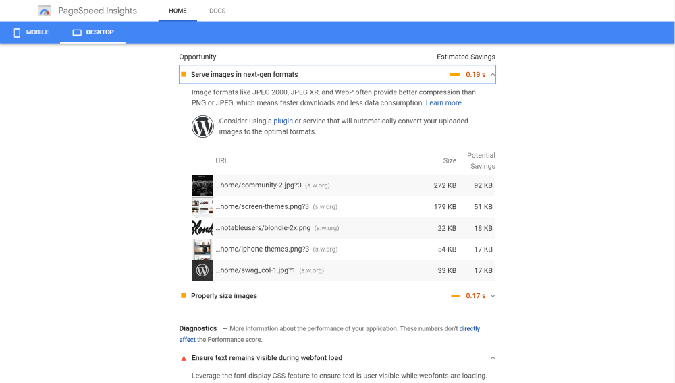
Task: Click the orange square beside Properly size images
Action: pos(184,296)
